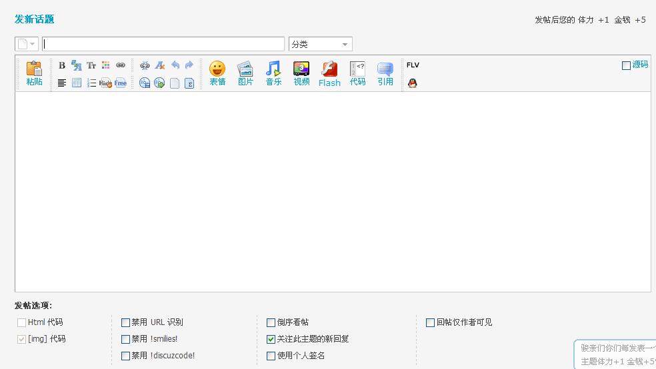Open the font face selector icon
656x369 pixels.
click(x=76, y=65)
